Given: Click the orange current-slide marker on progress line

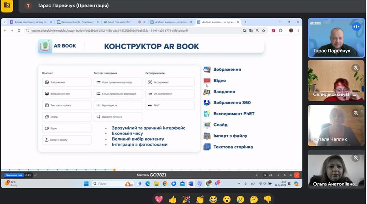Looking at the screenshot, I should 114,170.
